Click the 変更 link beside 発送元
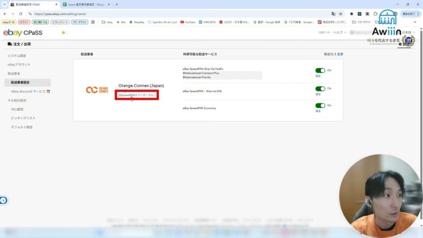This screenshot has width=423, height=238. 340,55
